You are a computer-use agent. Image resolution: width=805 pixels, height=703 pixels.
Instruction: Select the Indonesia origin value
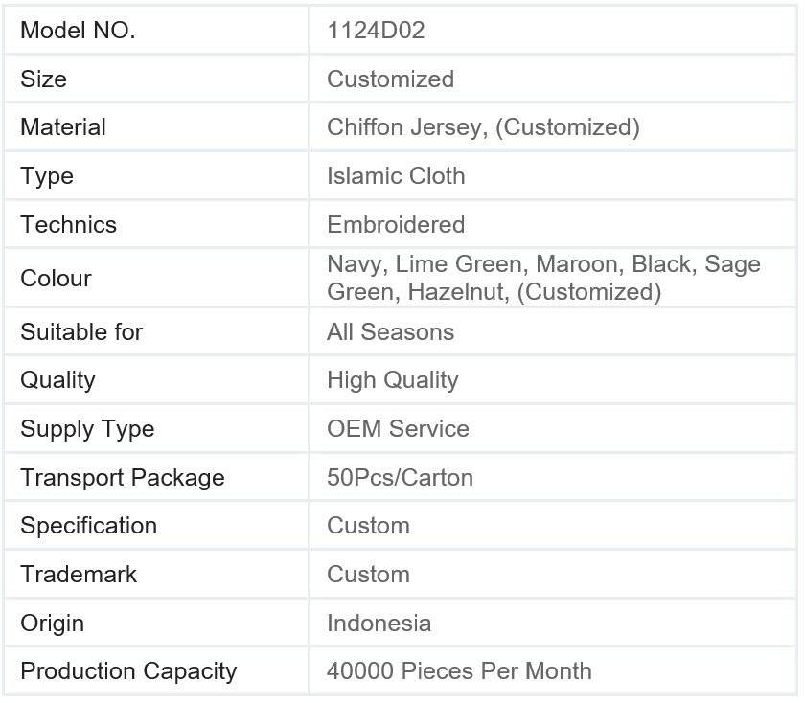click(x=379, y=624)
